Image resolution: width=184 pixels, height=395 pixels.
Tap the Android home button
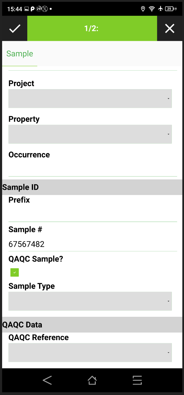(92, 380)
